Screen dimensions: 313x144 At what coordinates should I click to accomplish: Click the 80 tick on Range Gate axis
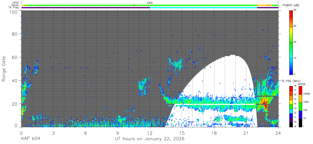pyautogui.click(x=15, y=34)
